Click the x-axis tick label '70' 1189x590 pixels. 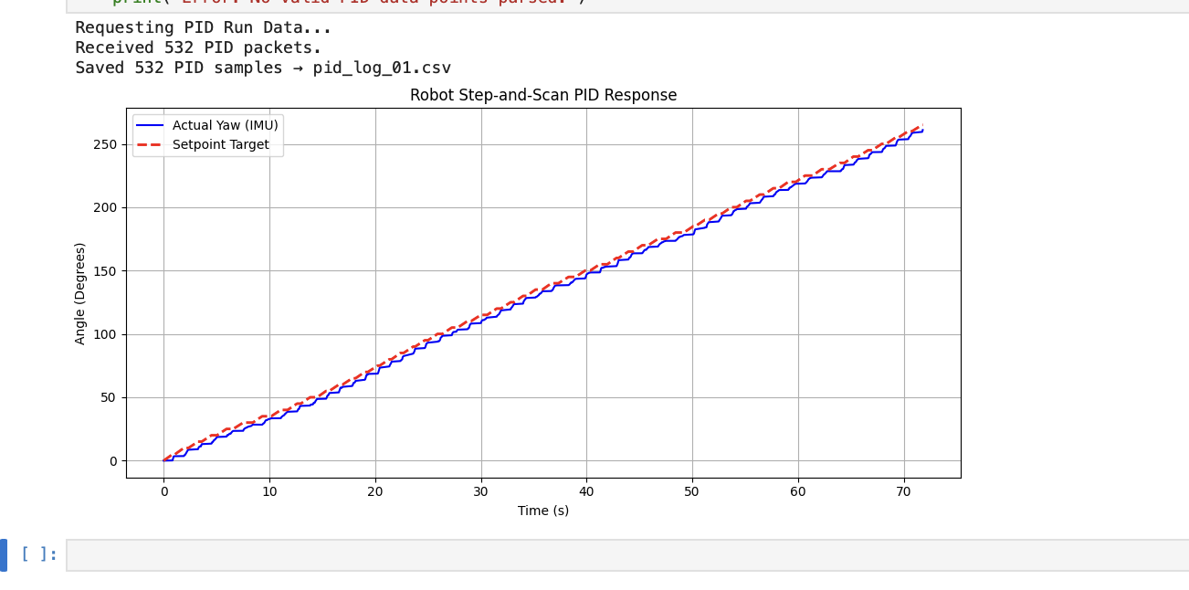pos(903,491)
